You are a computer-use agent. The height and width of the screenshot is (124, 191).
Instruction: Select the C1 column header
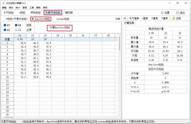pyautogui.click(x=20, y=36)
